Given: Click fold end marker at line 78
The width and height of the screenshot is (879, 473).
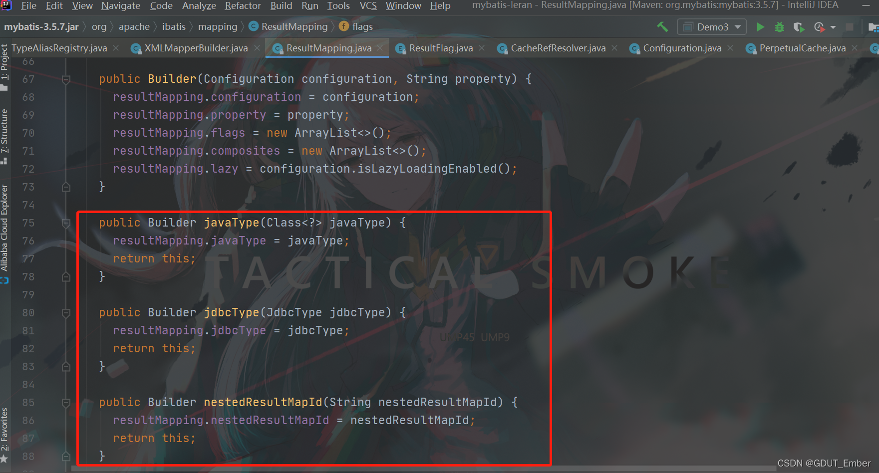Looking at the screenshot, I should tap(66, 277).
